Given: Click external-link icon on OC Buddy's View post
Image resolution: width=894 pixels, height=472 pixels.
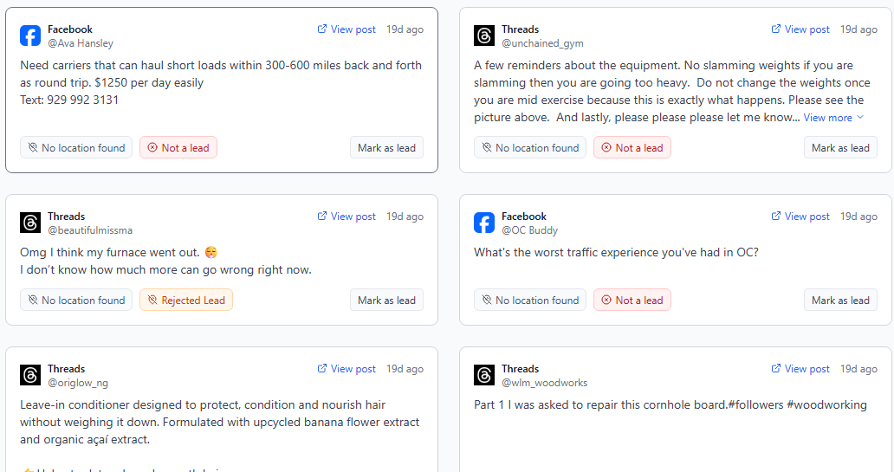Looking at the screenshot, I should (776, 216).
